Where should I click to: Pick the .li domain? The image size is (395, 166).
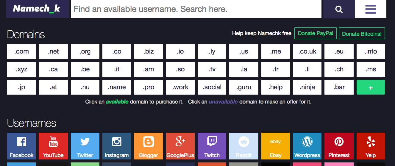coord(307,69)
